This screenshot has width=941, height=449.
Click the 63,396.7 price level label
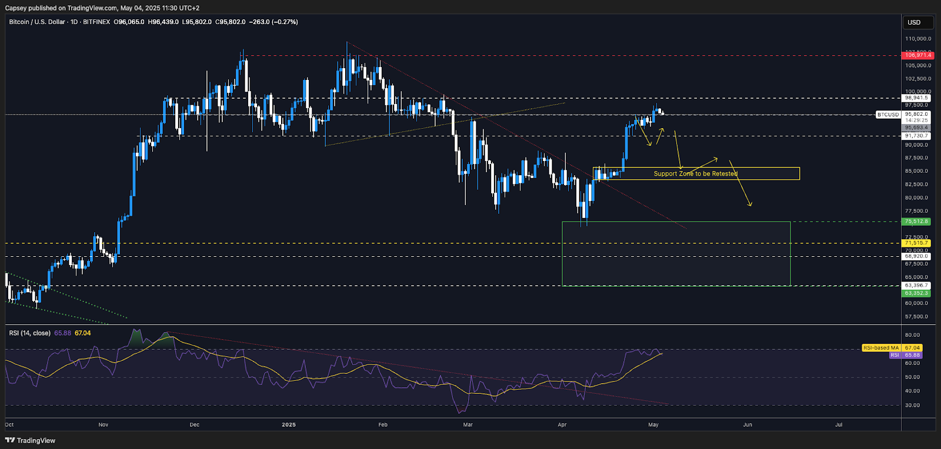916,286
